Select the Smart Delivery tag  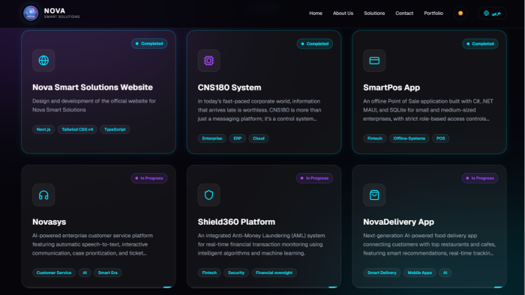click(x=382, y=273)
